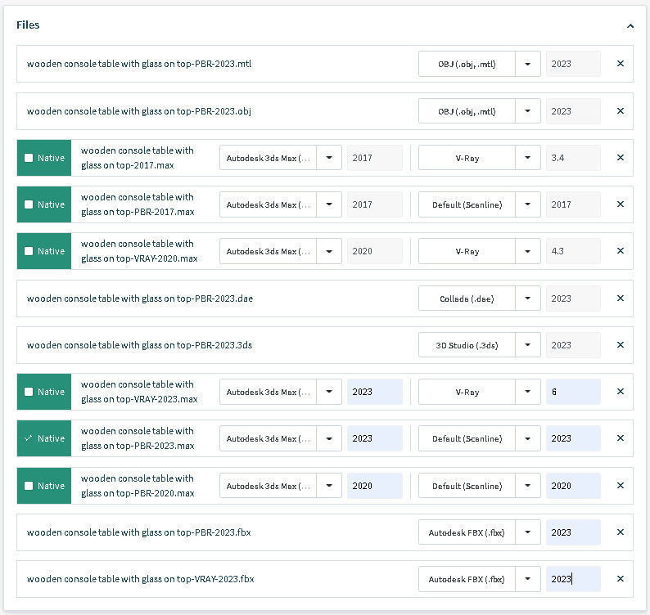Delete the PBR-2023.dae file entry

click(x=620, y=299)
